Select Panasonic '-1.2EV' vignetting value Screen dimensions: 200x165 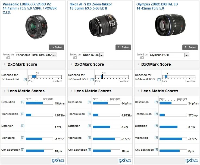pos(59,139)
